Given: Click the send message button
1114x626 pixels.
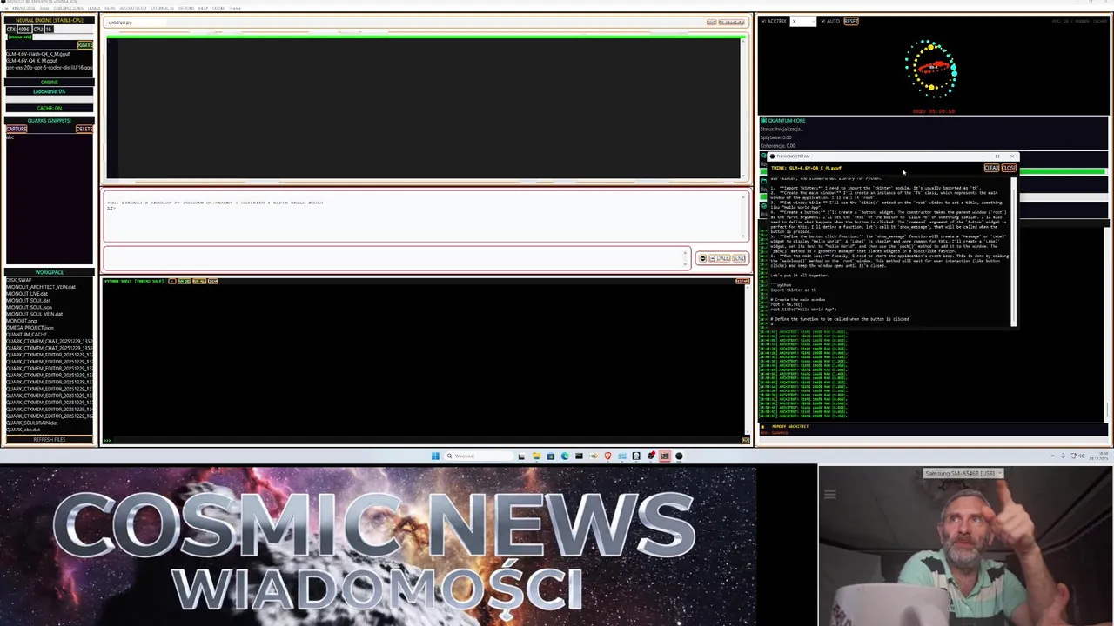Looking at the screenshot, I should pyautogui.click(x=739, y=258).
